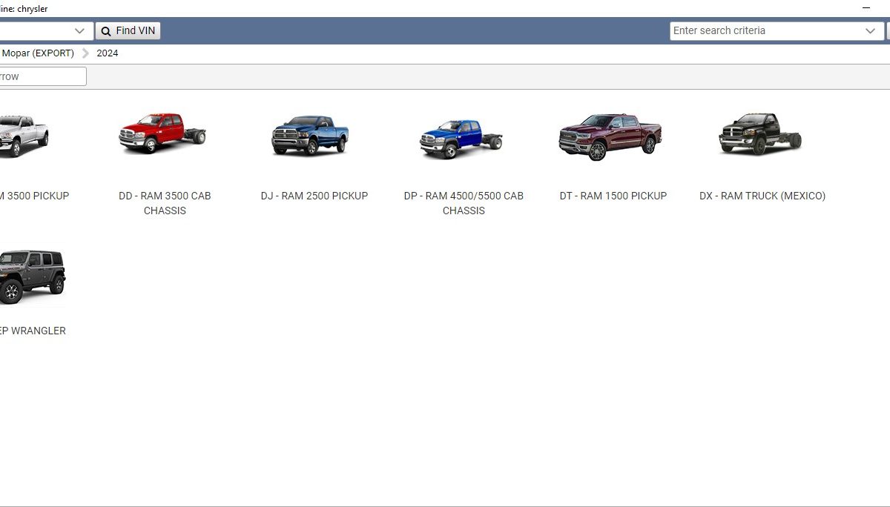Image resolution: width=890 pixels, height=507 pixels.
Task: Choose the blue RAM 2500 pickup image
Action: [310, 135]
